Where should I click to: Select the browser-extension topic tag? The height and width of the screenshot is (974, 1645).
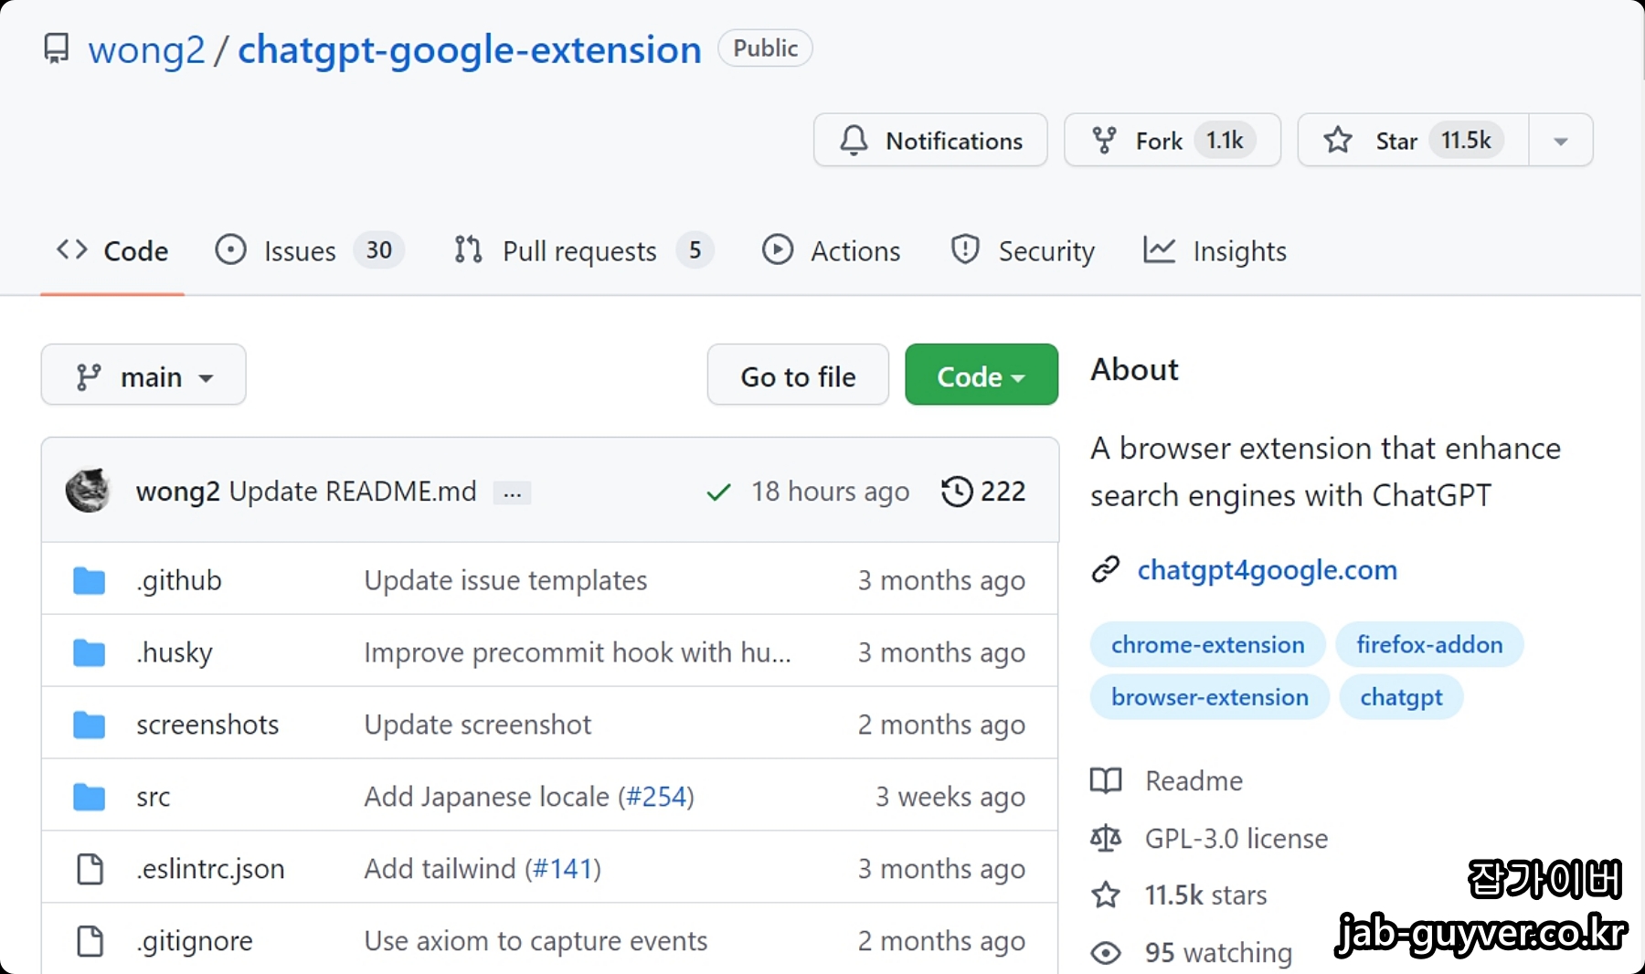click(1209, 697)
